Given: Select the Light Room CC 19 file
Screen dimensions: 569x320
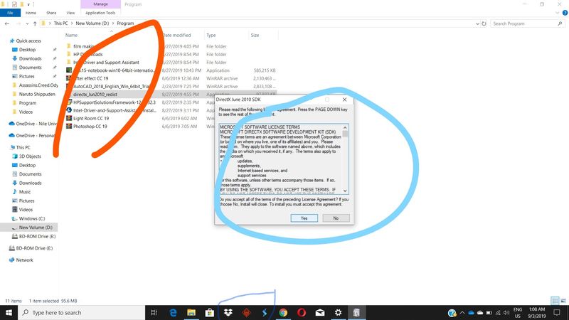Looking at the screenshot, I should click(x=91, y=118).
